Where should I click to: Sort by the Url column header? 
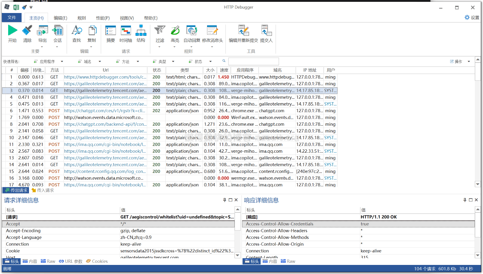(x=106, y=70)
